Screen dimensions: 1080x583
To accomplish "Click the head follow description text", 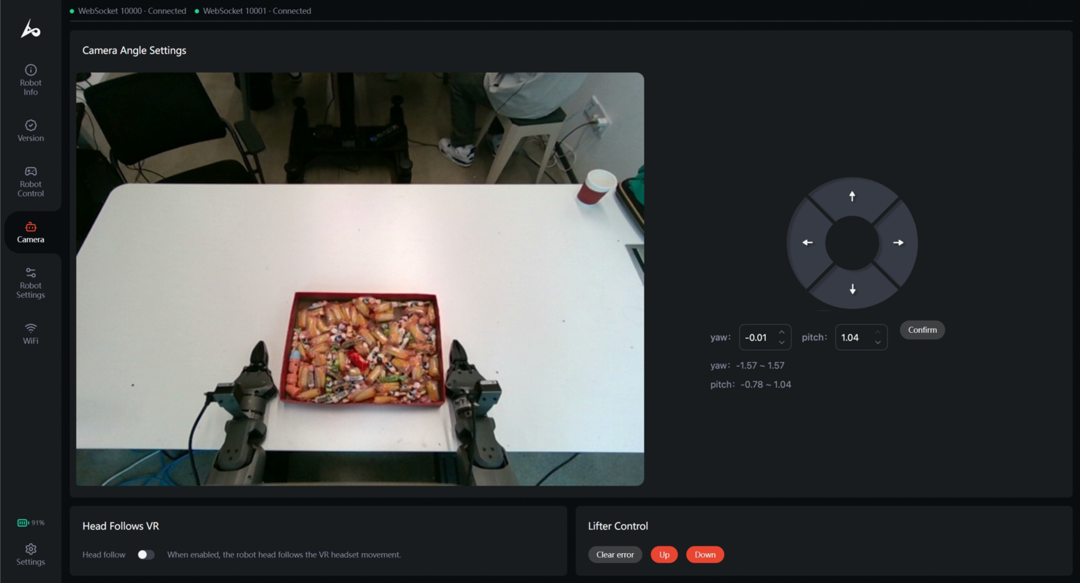I will pos(284,554).
